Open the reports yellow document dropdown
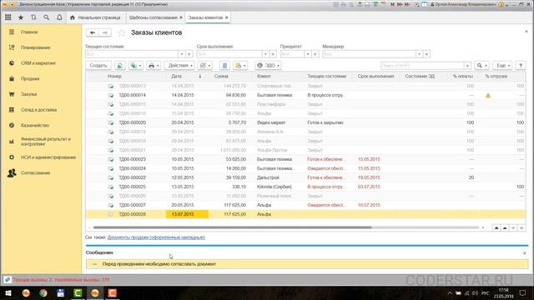534x300 pixels. tap(240, 65)
